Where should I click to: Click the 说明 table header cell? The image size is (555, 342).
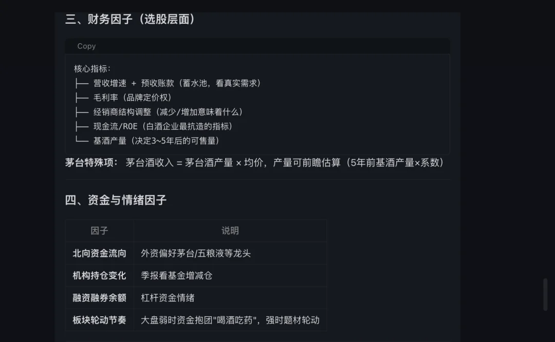click(x=230, y=230)
